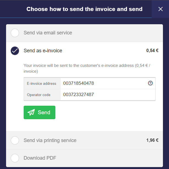Click the 'Operator code' field label

tap(39, 95)
